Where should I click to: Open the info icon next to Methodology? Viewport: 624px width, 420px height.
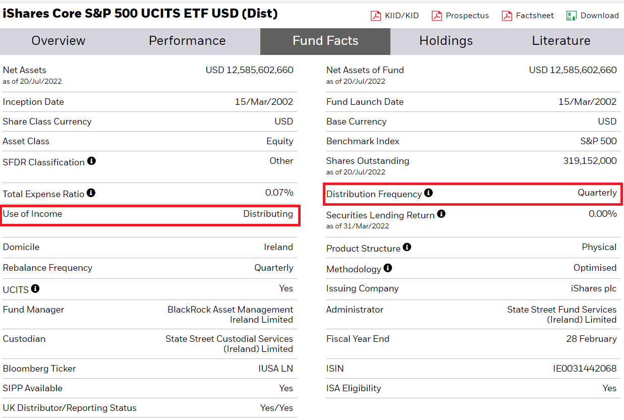click(387, 268)
